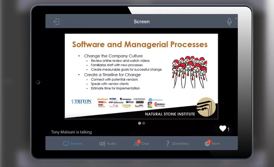Viewport: 274px width, 167px height.
Task: Click the Intermac sponsor logo
Action: click(x=139, y=99)
